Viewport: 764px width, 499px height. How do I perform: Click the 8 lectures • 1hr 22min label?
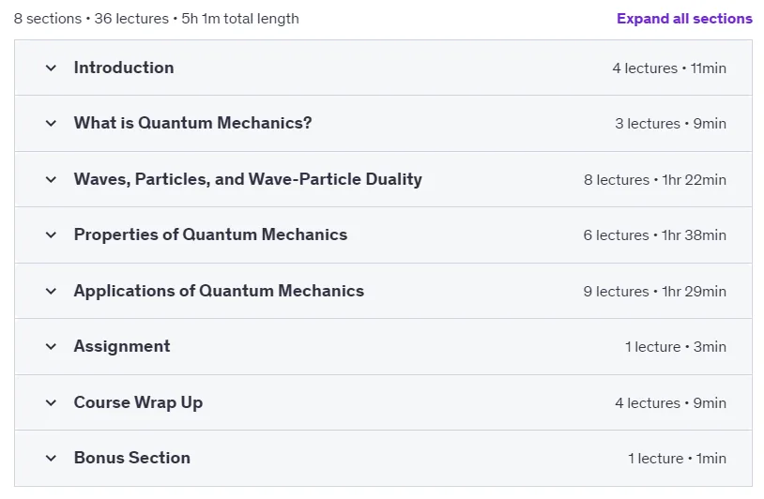coord(655,180)
